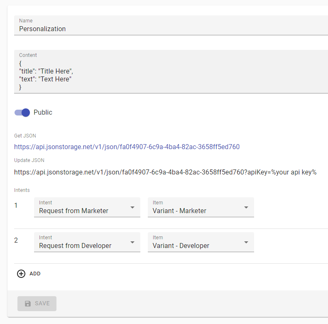Image resolution: width=328 pixels, height=324 pixels.
Task: Click inside the Content JSON text area
Action: click(x=171, y=71)
